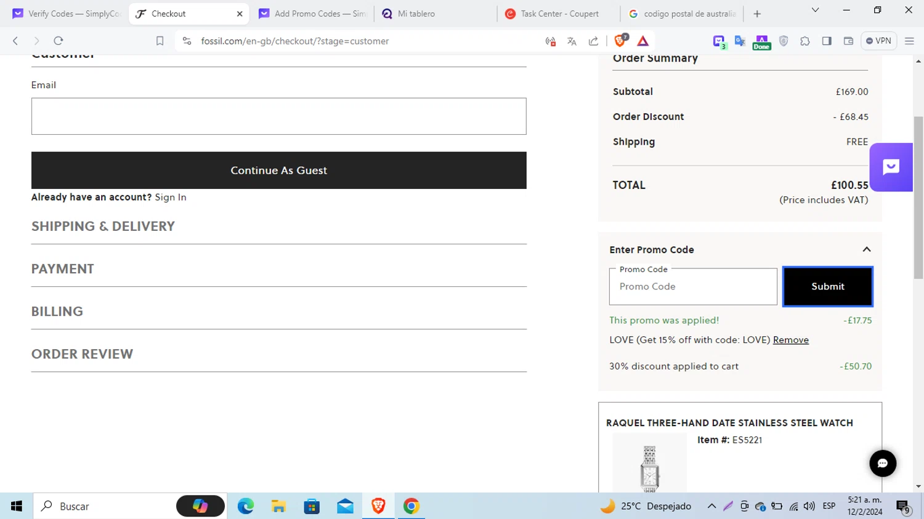Open the Brave Wallet icon
Image resolution: width=924 pixels, height=519 pixels.
coord(848,41)
